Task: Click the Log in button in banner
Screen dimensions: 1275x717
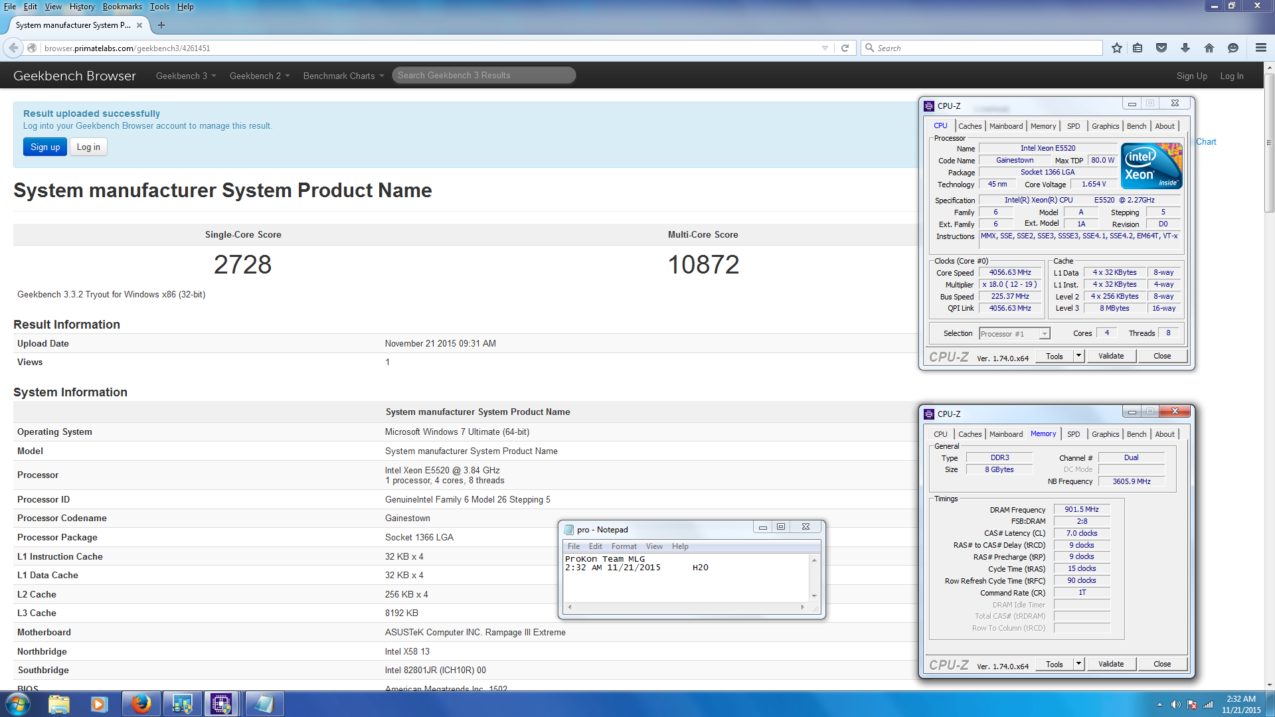Action: 88,147
